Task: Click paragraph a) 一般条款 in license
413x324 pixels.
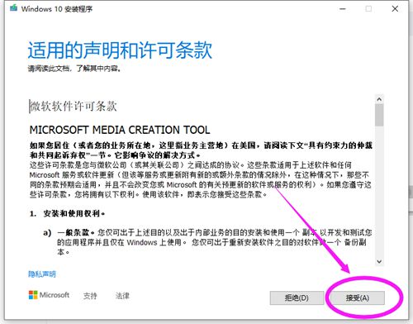Action: point(207,242)
